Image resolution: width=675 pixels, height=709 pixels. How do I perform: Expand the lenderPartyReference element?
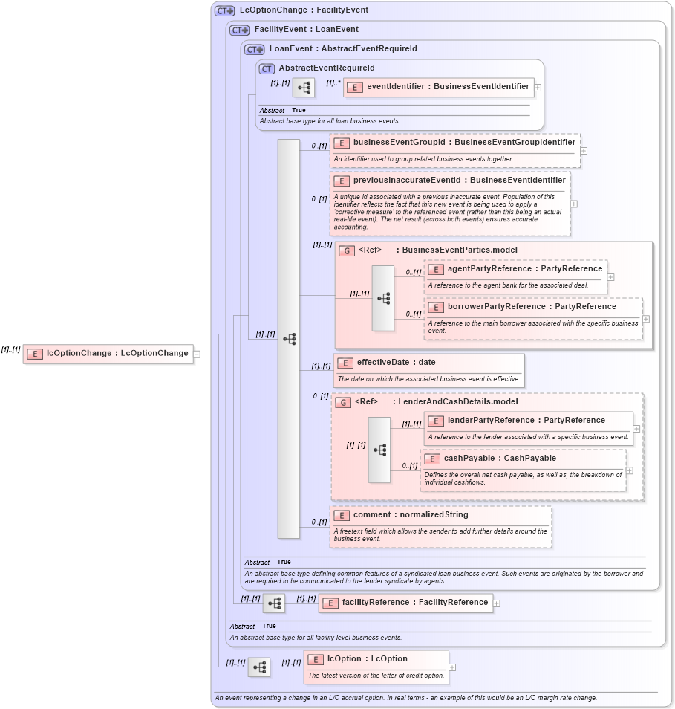tap(636, 429)
